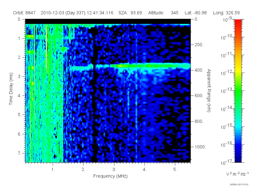
Task: Select the date '2010-12-03 (Day 337)' text
Action: (x=63, y=13)
